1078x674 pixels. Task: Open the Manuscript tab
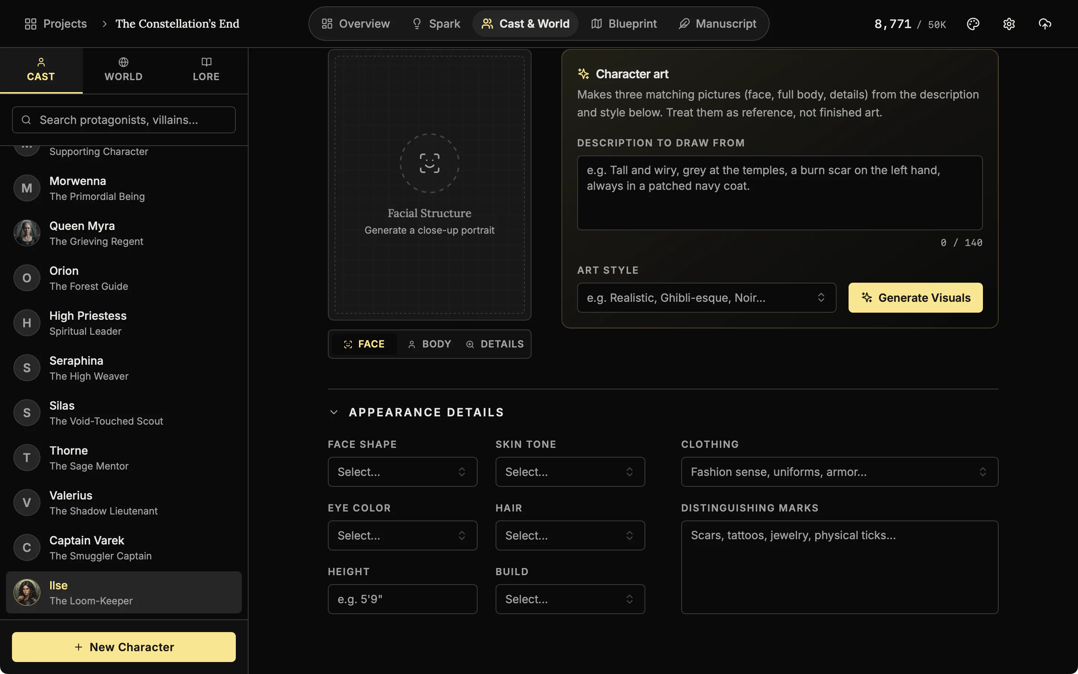coord(717,24)
